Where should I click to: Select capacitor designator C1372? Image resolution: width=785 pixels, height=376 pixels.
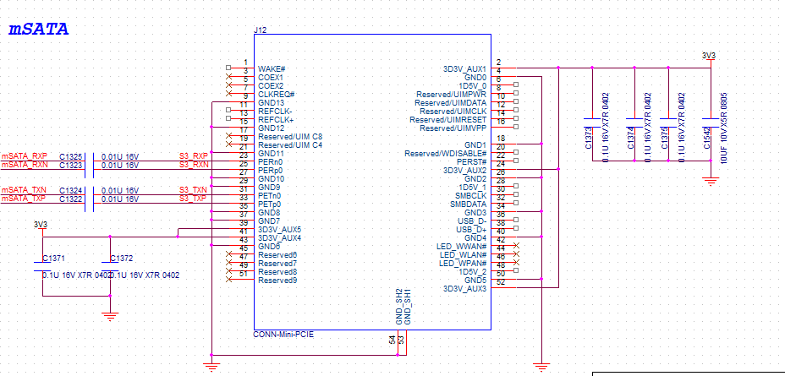(x=121, y=259)
